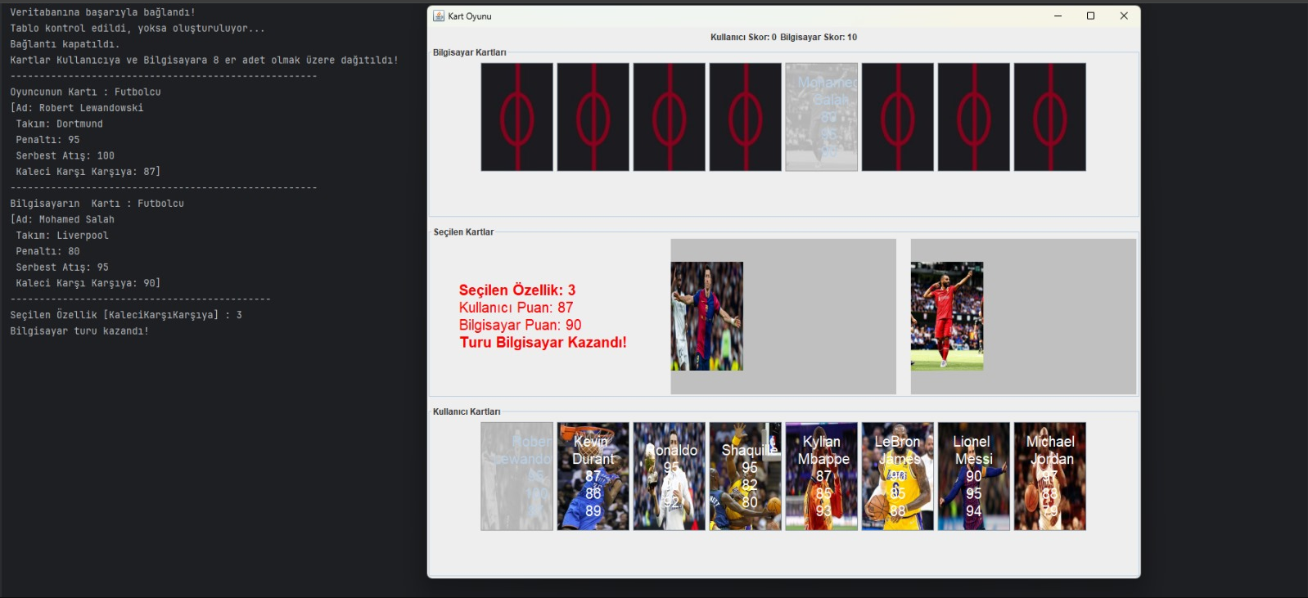Click the revealed Mohamed Salah computer card
The width and height of the screenshot is (1308, 598).
click(821, 117)
